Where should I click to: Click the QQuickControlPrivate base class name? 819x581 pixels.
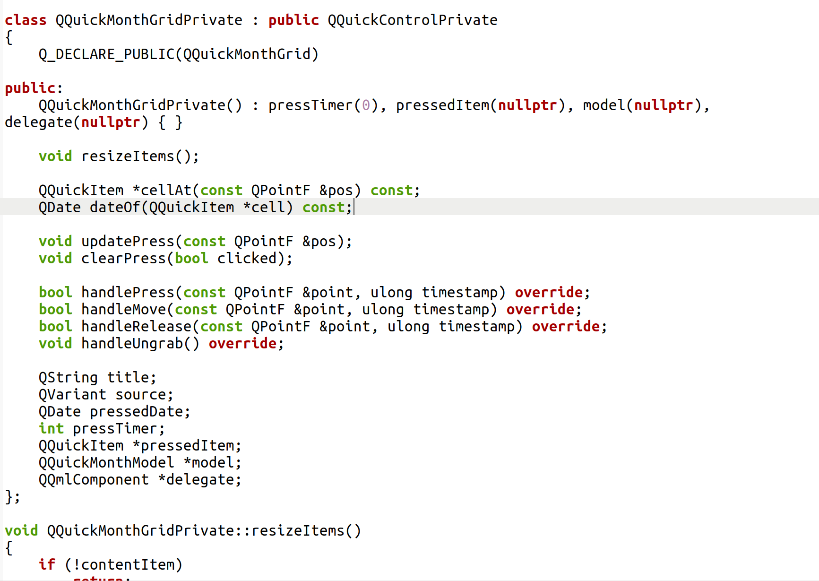tap(413, 20)
